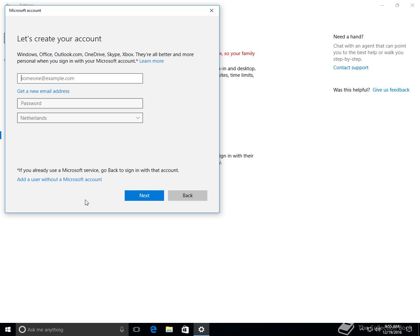Show hidden system tray icons
This screenshot has height=336, width=420.
pyautogui.click(x=362, y=329)
